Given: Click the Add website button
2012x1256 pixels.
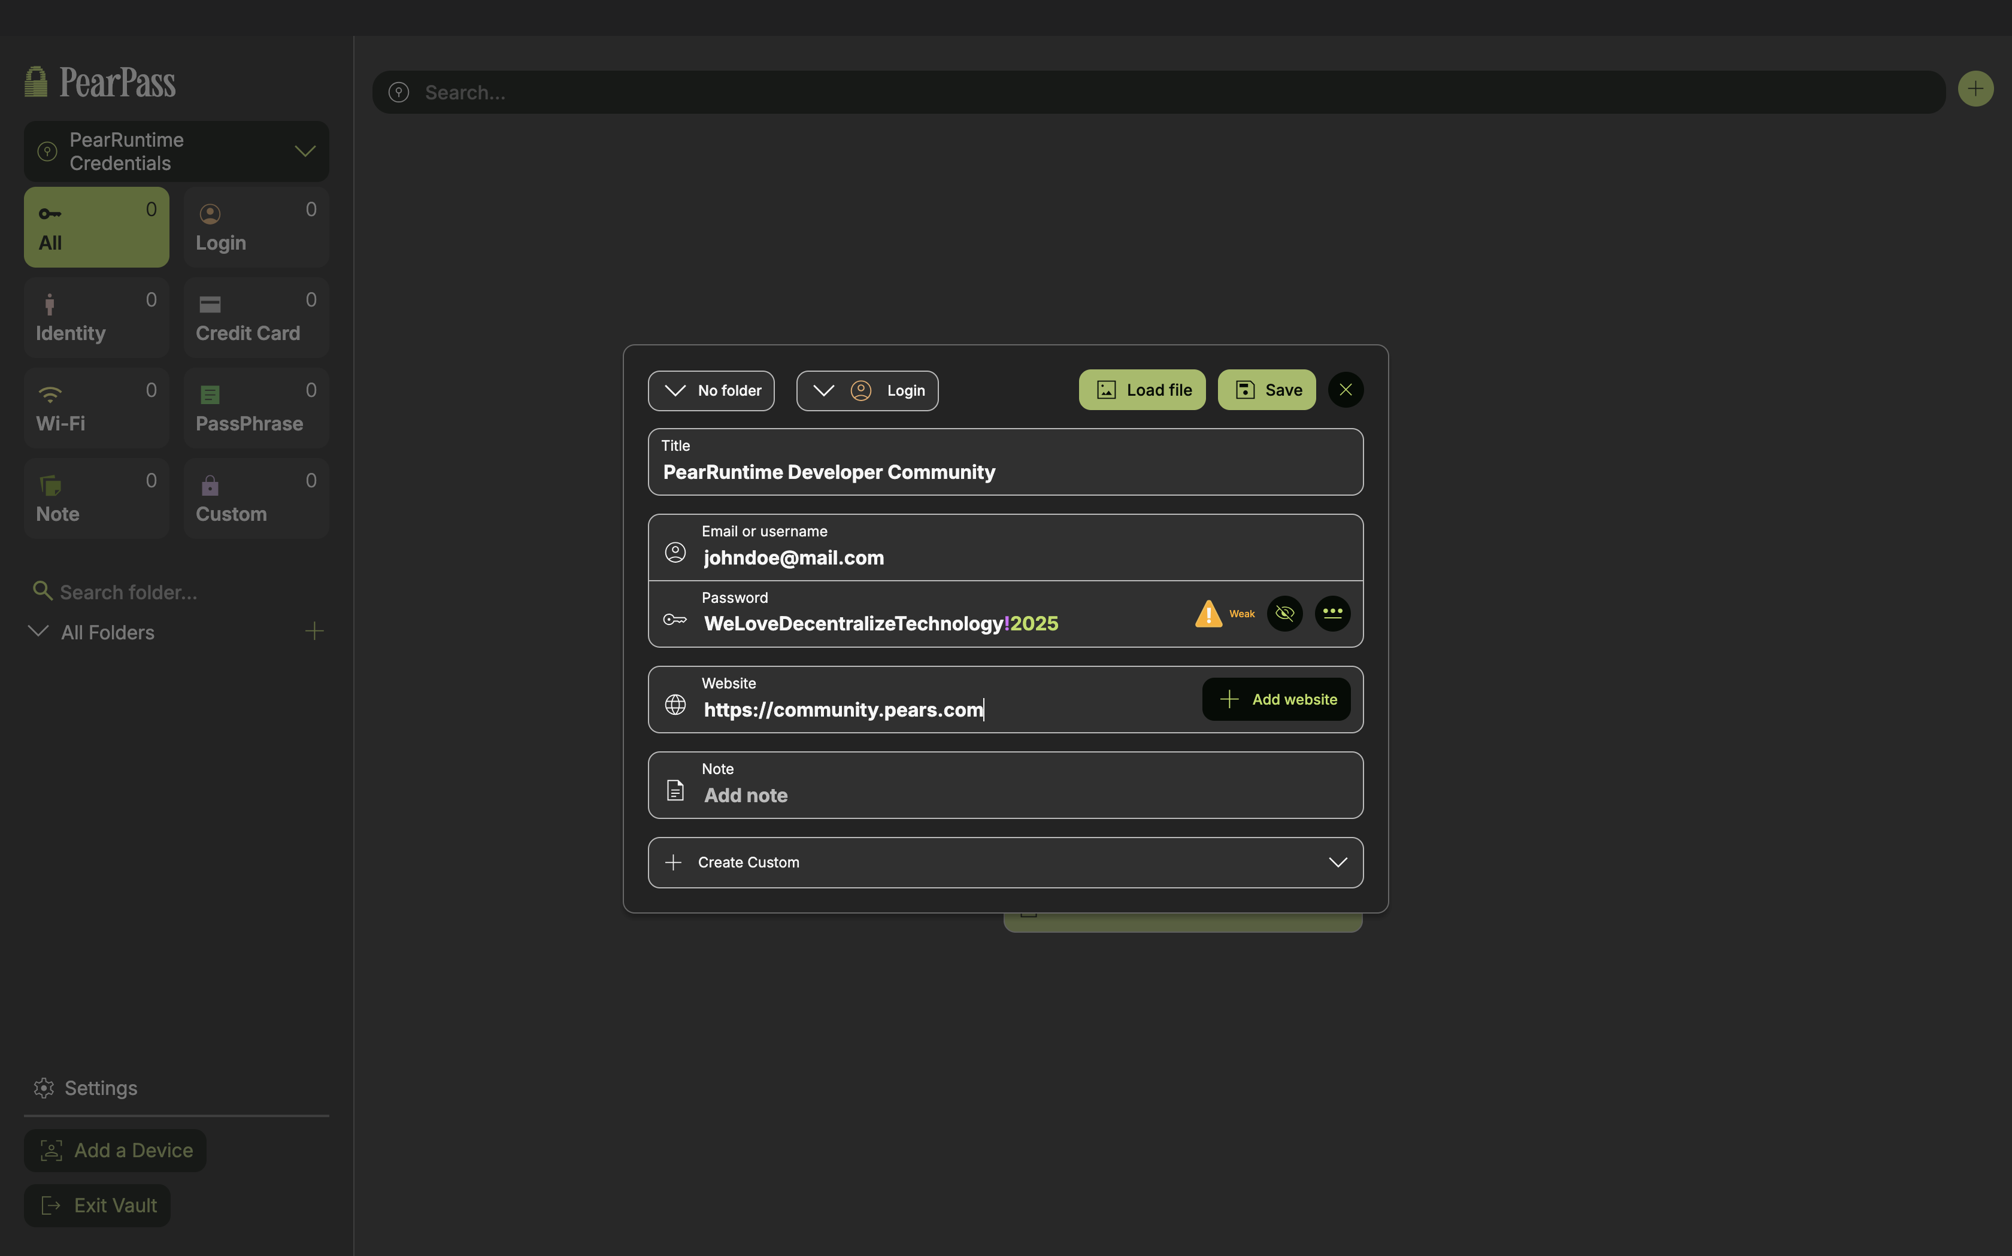Looking at the screenshot, I should (x=1275, y=699).
